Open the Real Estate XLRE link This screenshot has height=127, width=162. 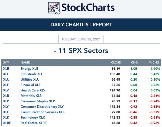[x=34, y=123]
